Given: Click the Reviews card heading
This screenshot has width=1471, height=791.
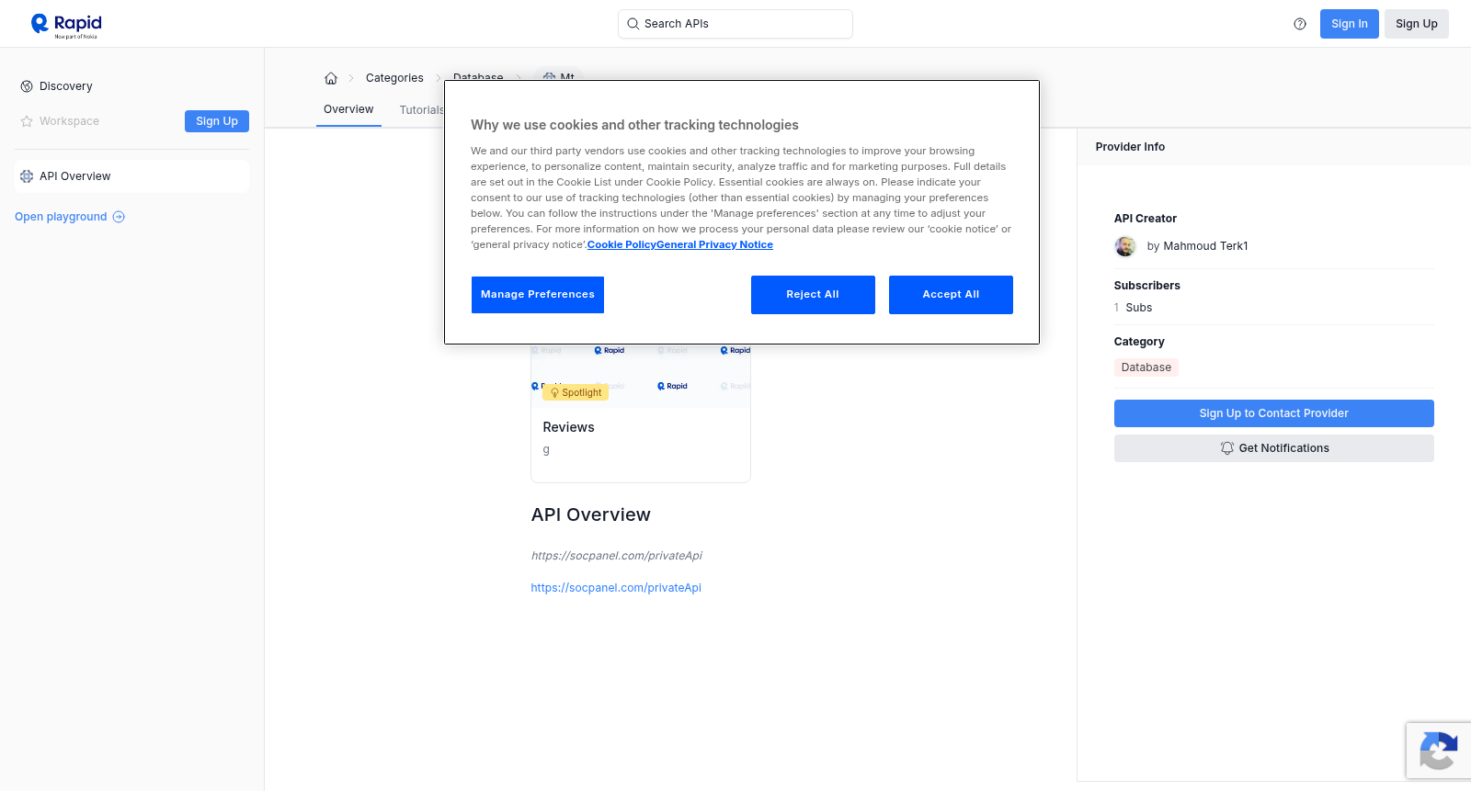Looking at the screenshot, I should pos(569,427).
